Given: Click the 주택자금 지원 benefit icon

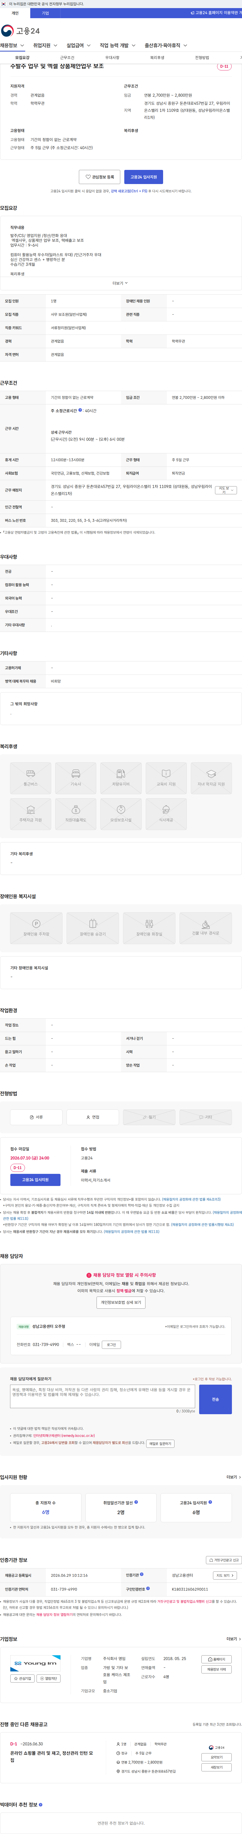Looking at the screenshot, I should (x=31, y=814).
